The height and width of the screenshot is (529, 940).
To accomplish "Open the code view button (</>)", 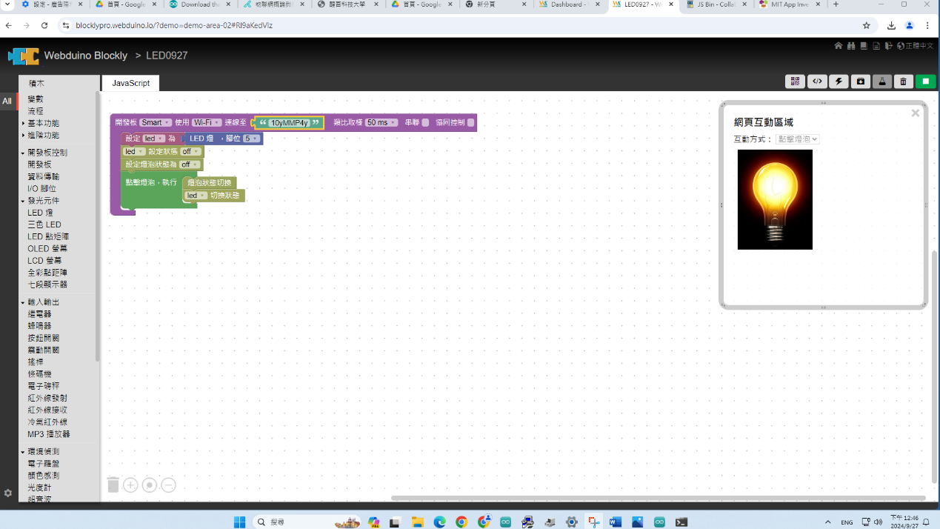I will [x=816, y=81].
